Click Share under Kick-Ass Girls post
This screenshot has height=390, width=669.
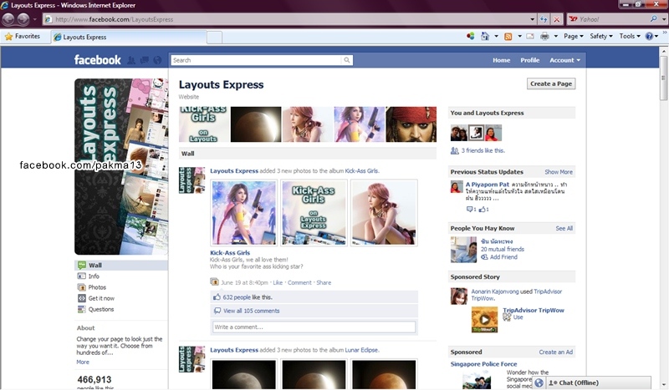[324, 282]
